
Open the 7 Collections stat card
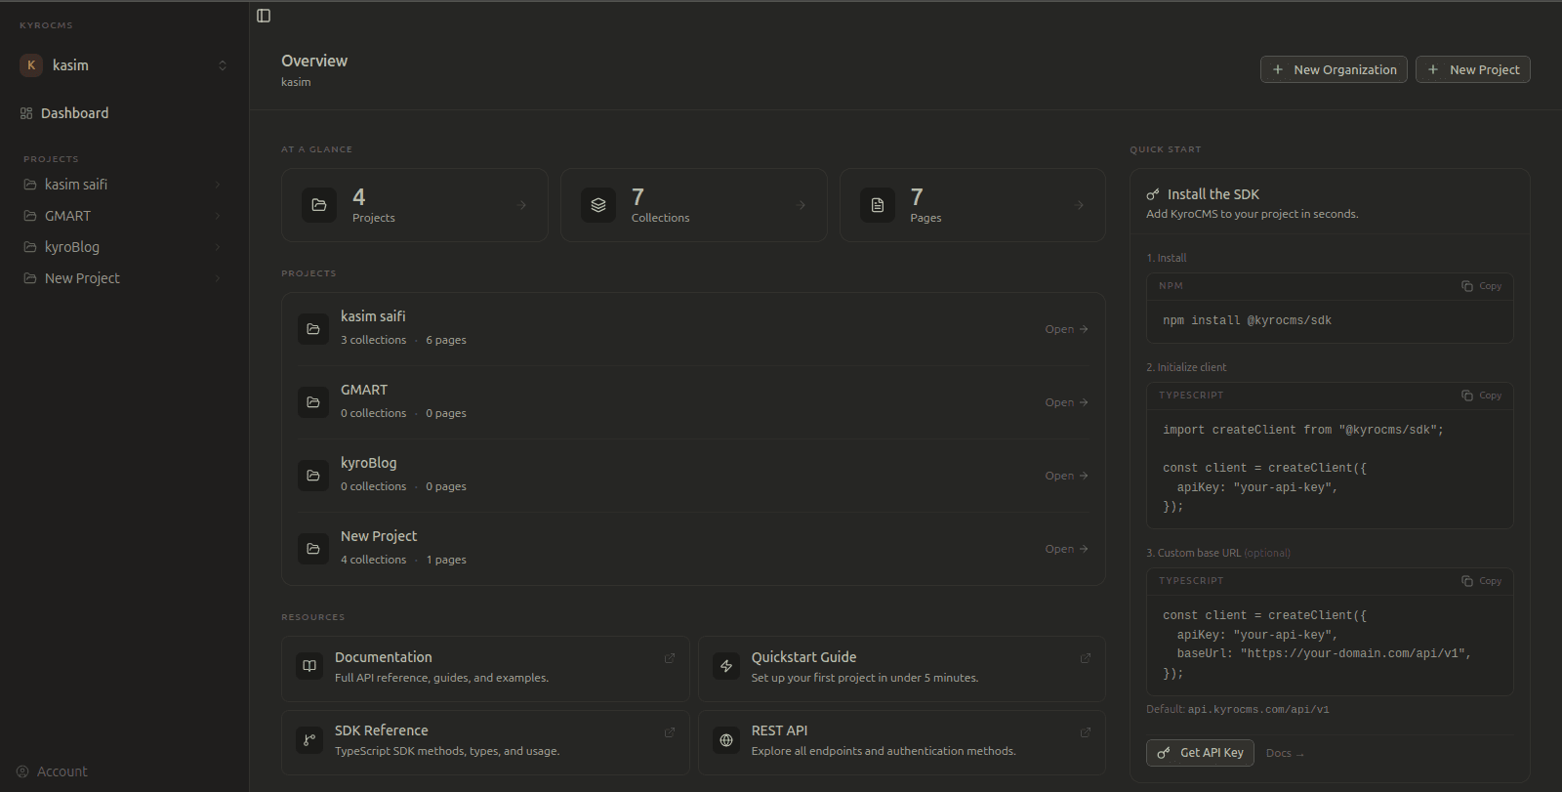pos(694,205)
